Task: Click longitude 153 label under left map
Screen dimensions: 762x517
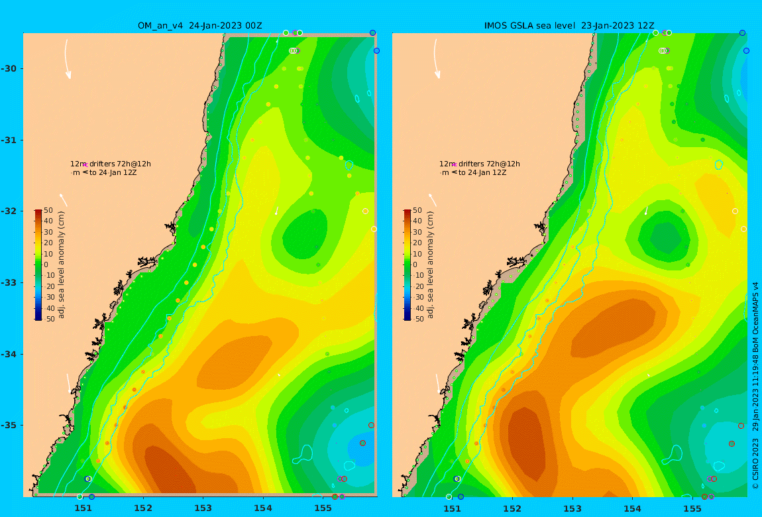Action: [203, 508]
